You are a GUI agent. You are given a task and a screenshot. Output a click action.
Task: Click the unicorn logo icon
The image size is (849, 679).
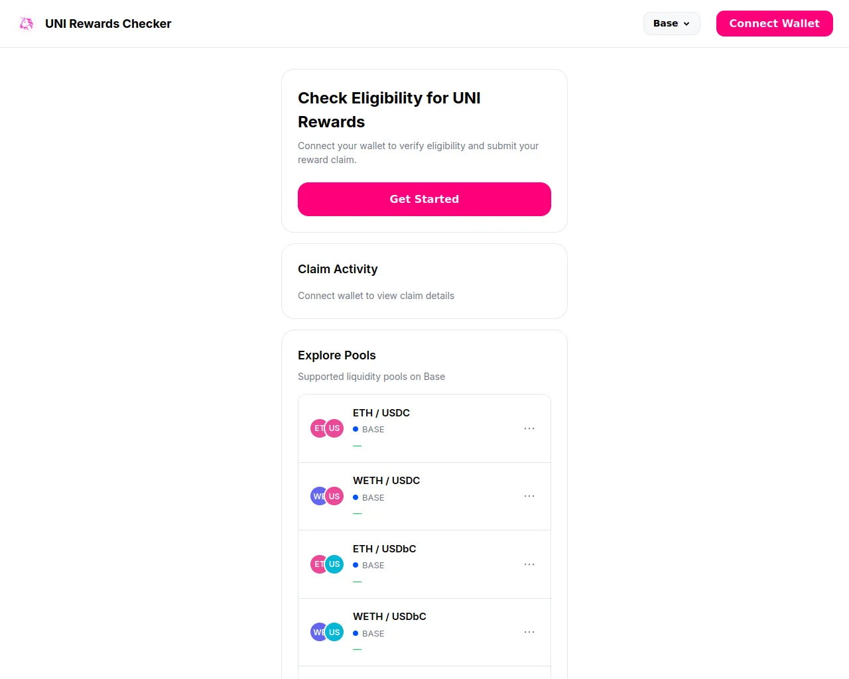point(27,24)
